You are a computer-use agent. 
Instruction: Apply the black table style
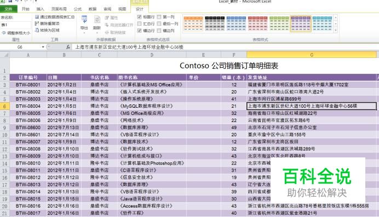(x=215, y=24)
